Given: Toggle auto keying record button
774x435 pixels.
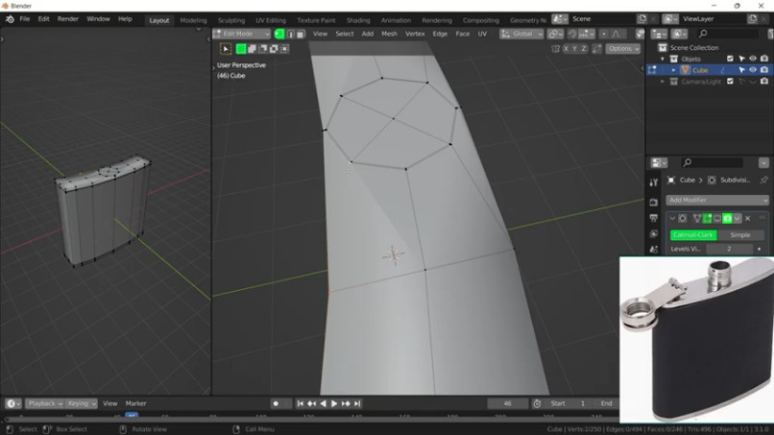Looking at the screenshot, I should click(276, 403).
